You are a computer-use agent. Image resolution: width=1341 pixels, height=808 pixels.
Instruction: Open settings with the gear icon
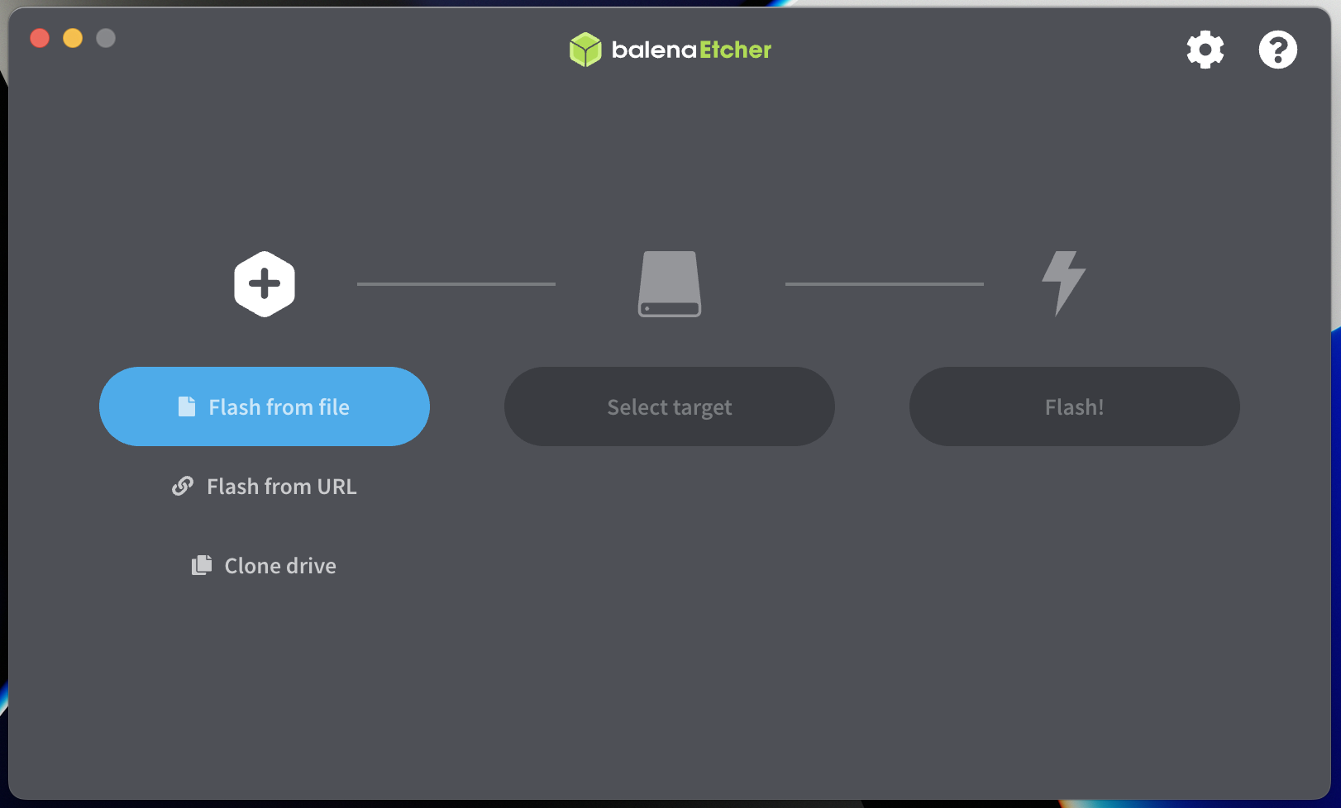coord(1205,50)
